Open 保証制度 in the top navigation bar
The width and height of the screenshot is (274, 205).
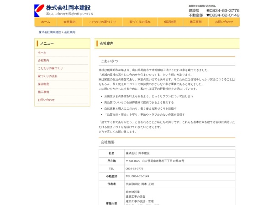[170, 22]
